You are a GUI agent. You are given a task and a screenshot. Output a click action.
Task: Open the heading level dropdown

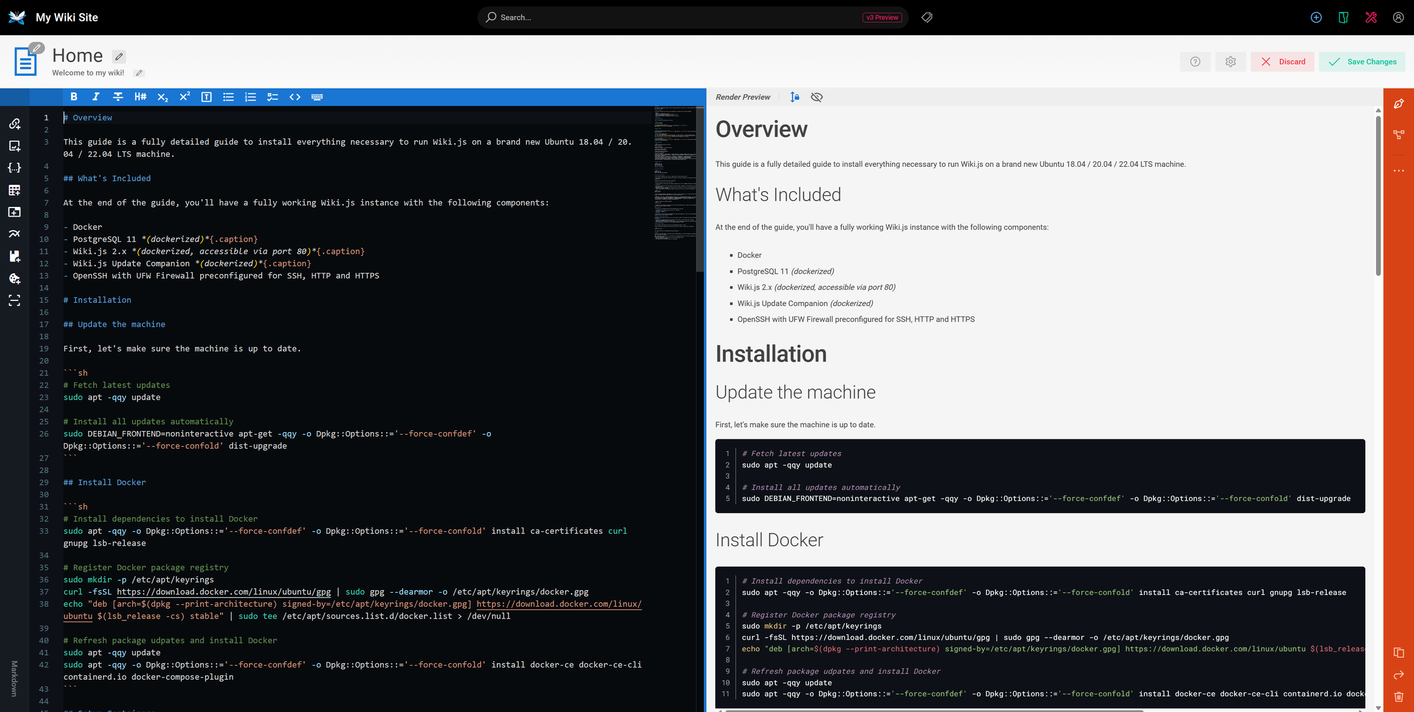(140, 97)
